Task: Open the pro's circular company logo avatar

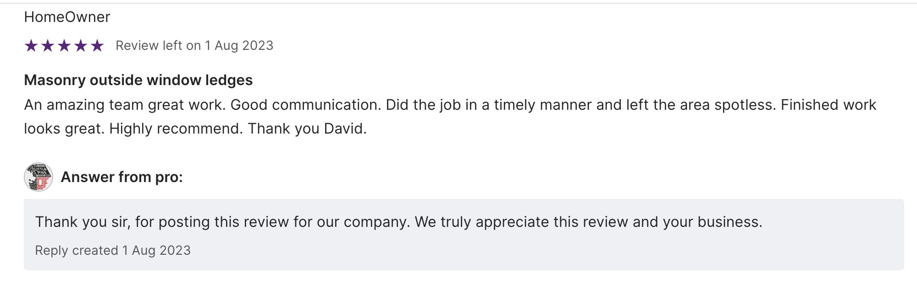Action: (39, 177)
